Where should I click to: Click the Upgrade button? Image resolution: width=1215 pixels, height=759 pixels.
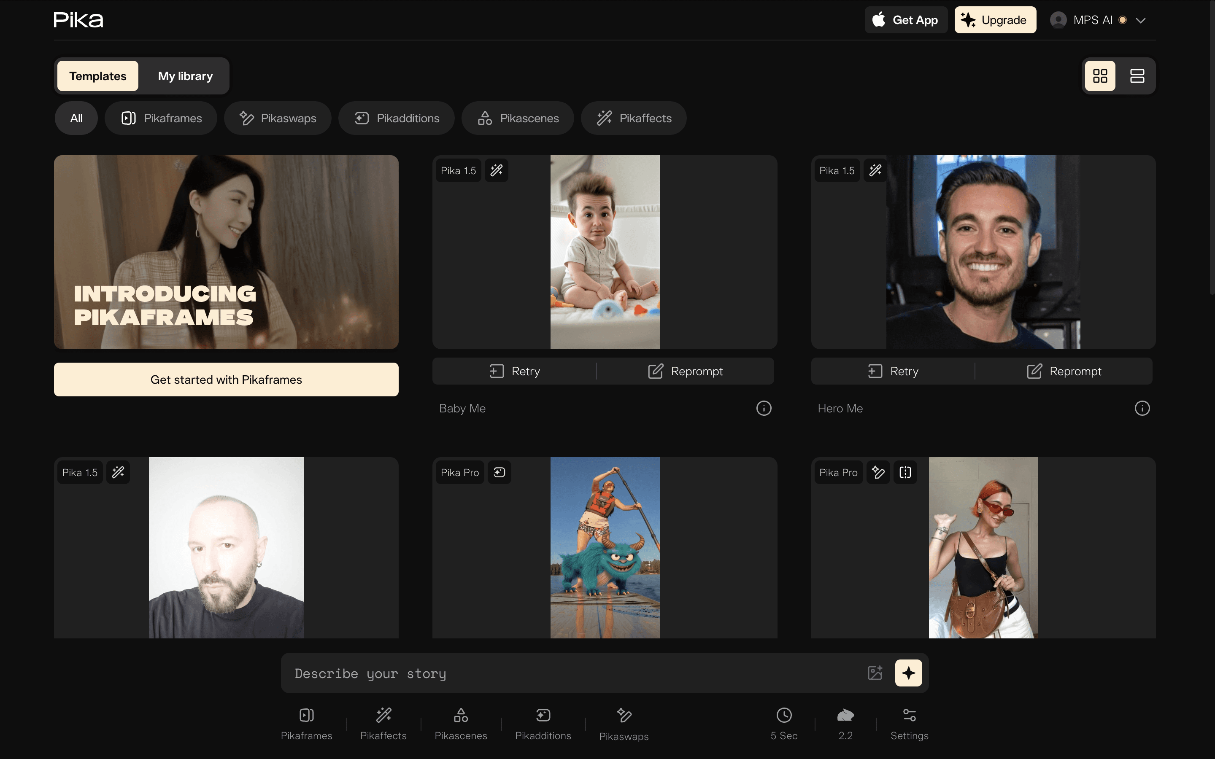tap(995, 20)
